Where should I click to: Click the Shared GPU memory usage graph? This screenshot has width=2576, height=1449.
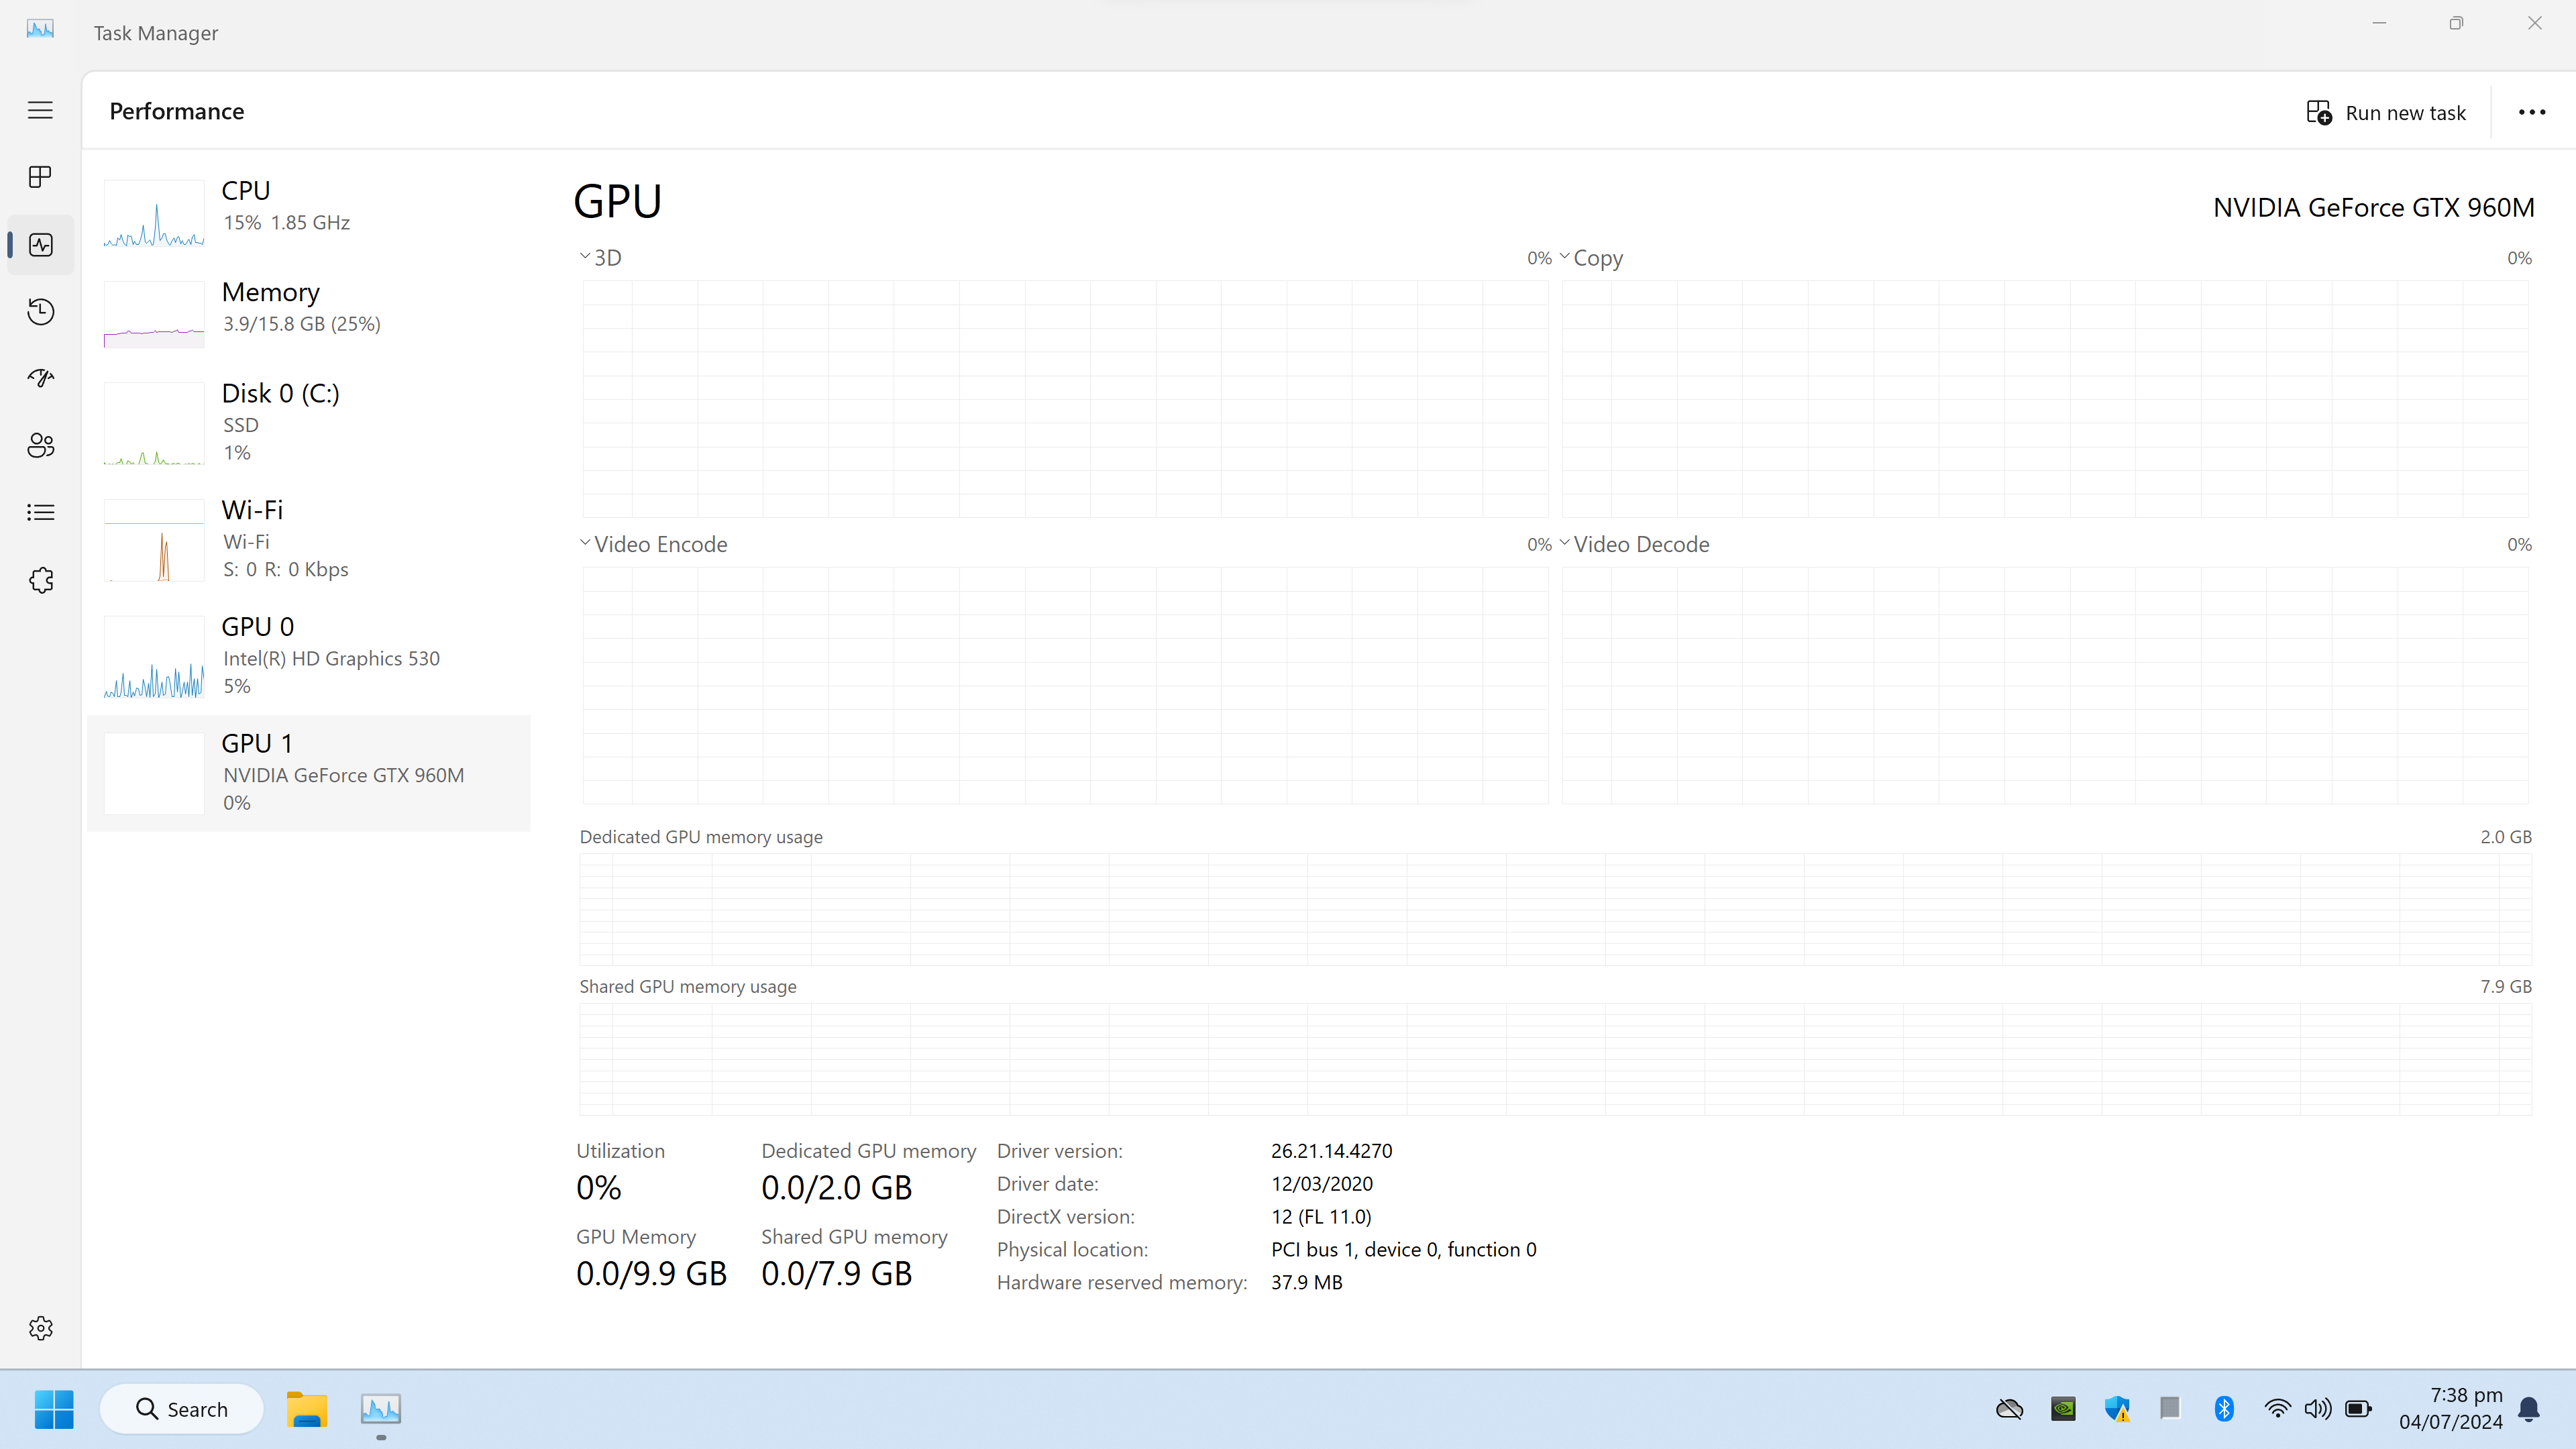click(x=1555, y=1059)
